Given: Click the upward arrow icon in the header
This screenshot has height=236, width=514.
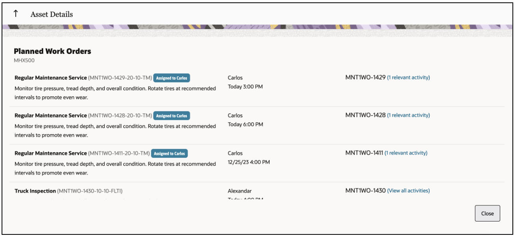Looking at the screenshot, I should (x=16, y=13).
